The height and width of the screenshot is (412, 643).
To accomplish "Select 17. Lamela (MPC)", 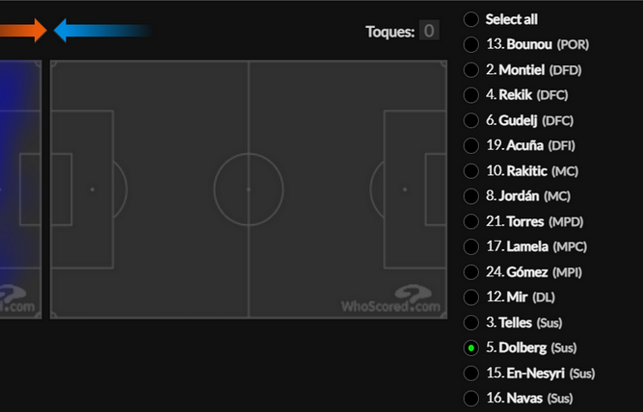I will (x=471, y=246).
